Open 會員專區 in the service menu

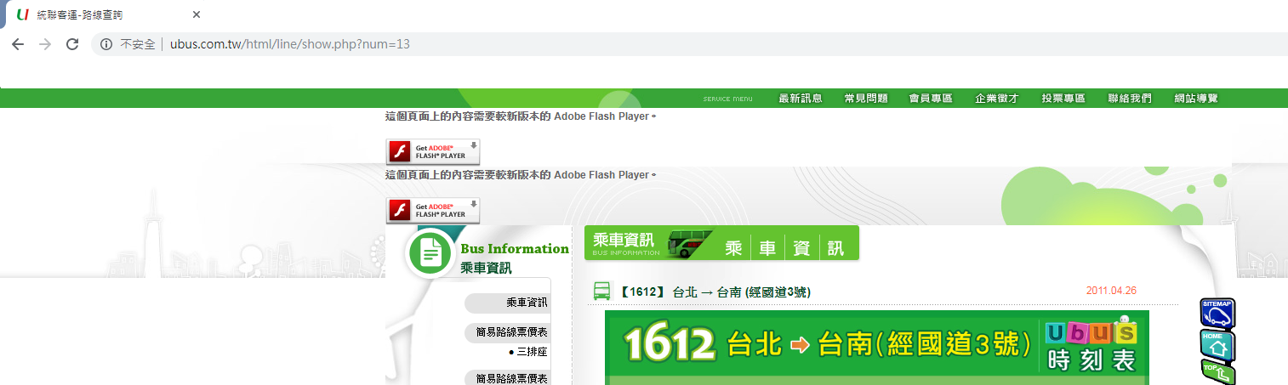coord(931,99)
